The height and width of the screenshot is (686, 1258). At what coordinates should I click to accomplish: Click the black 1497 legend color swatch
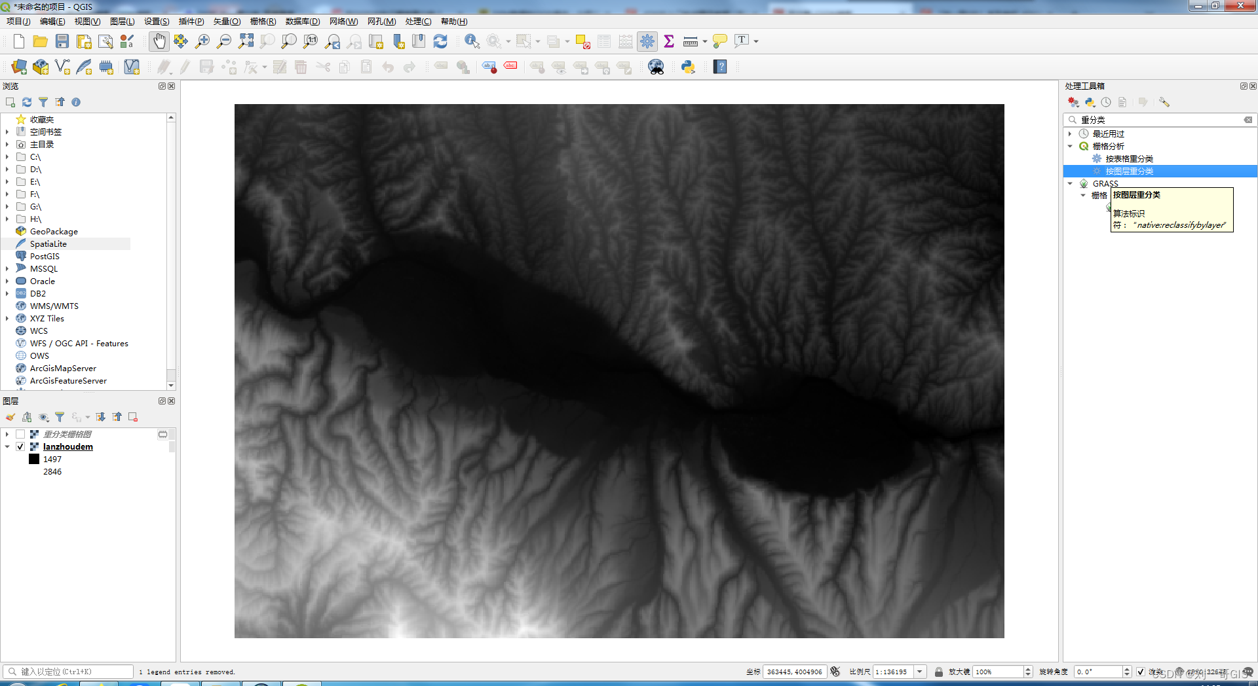point(34,459)
